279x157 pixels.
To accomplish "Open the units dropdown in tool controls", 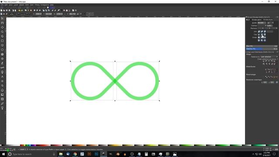I will 79,14.
